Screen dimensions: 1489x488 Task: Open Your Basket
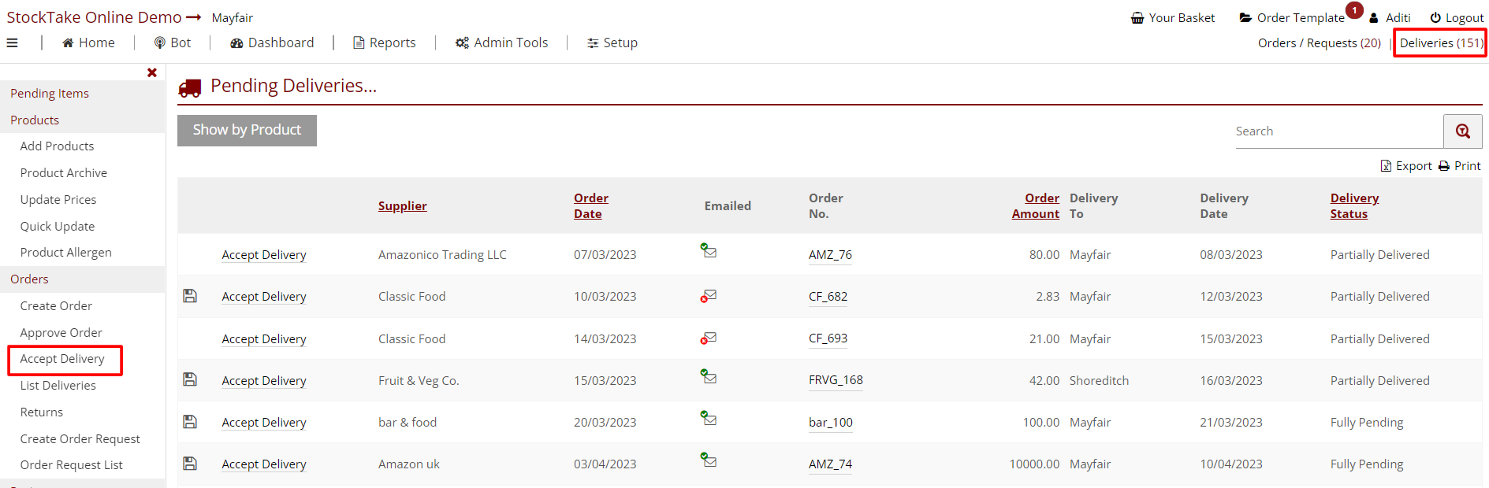pyautogui.click(x=1172, y=18)
